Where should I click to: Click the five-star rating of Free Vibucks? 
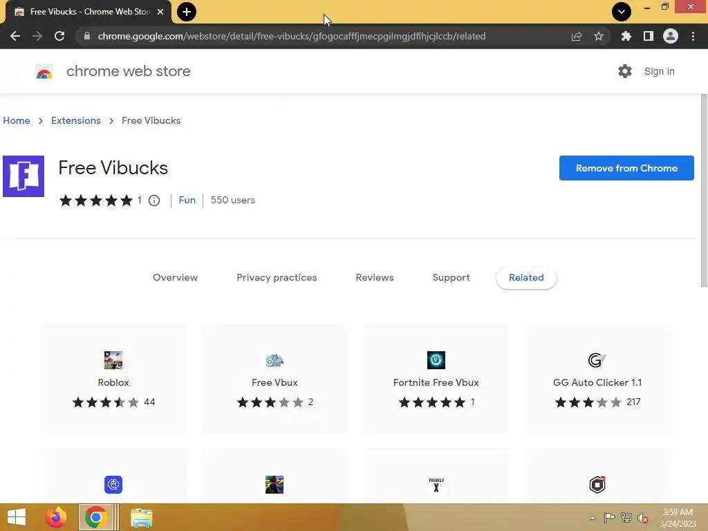coord(96,201)
